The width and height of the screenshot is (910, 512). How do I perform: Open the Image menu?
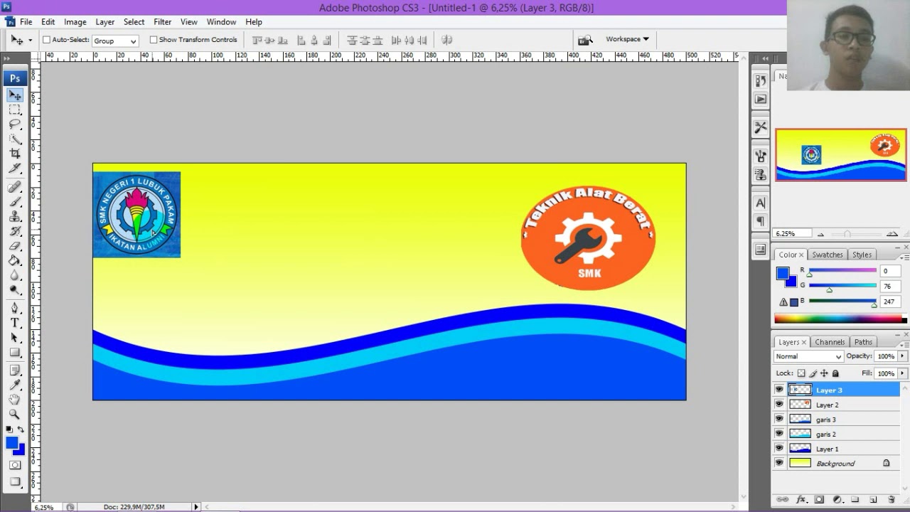pyautogui.click(x=75, y=22)
